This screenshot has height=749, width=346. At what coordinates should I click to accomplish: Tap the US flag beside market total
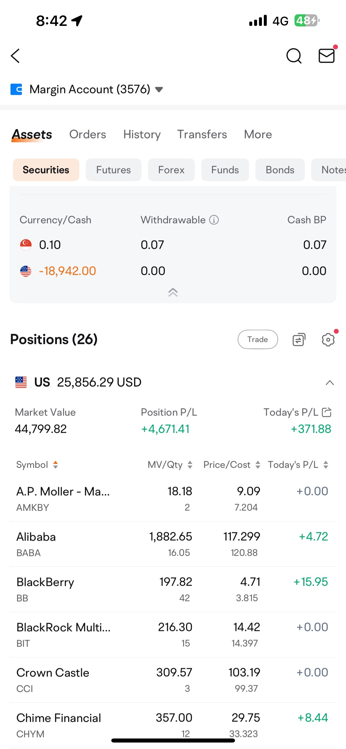pyautogui.click(x=21, y=382)
